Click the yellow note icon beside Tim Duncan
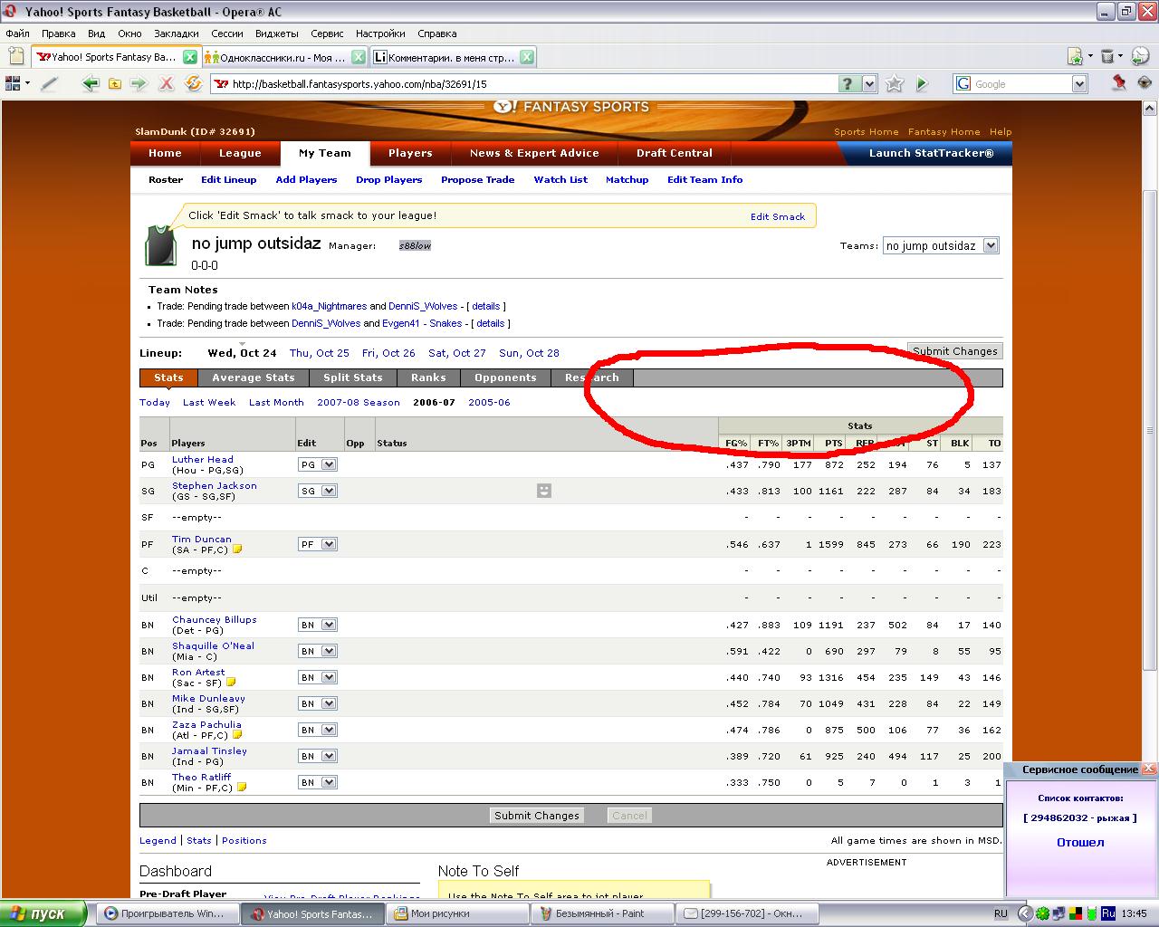Image resolution: width=1159 pixels, height=927 pixels. [x=237, y=549]
